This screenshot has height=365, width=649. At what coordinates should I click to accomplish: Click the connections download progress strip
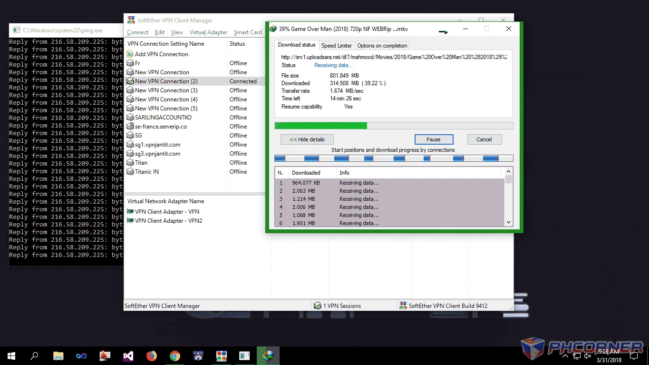click(x=394, y=158)
